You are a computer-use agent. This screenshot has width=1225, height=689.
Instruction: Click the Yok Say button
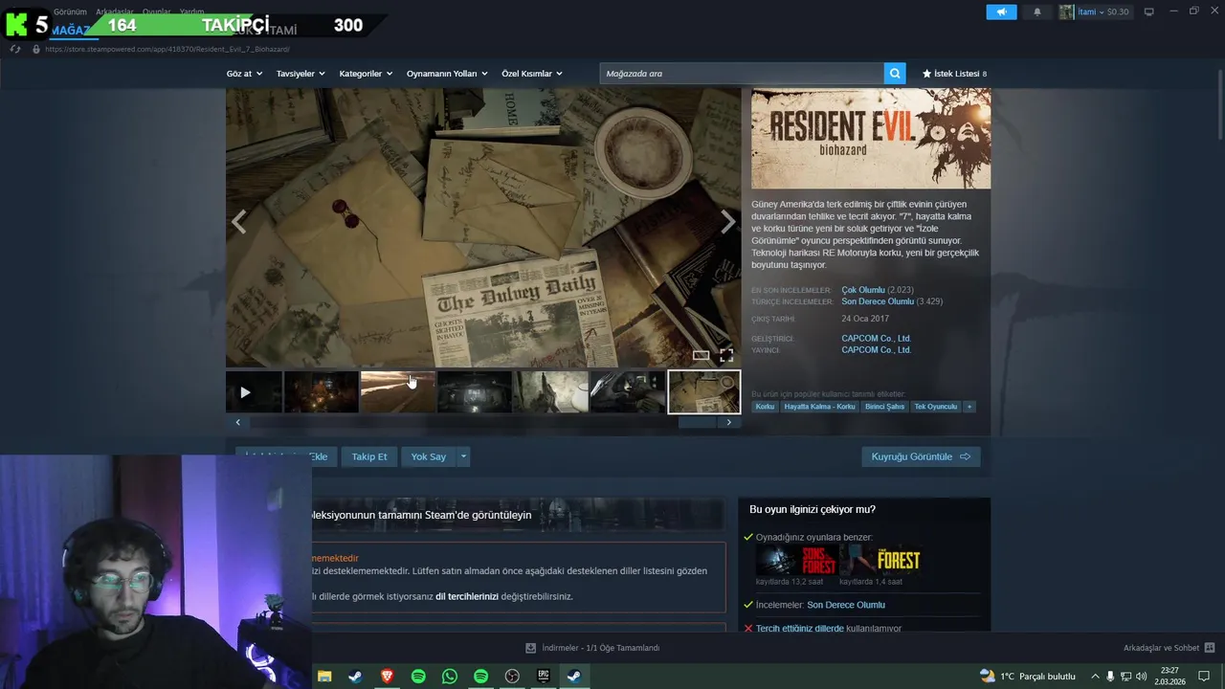(x=429, y=456)
